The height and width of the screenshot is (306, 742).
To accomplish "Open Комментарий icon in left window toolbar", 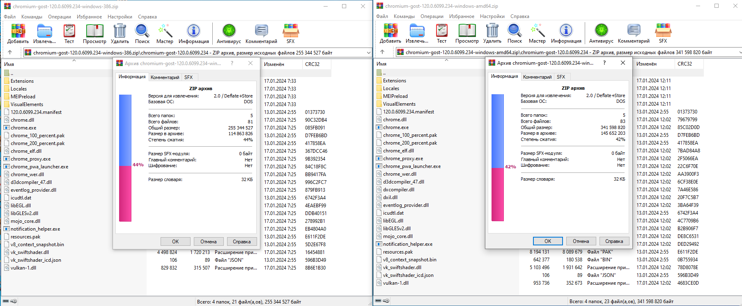I will pyautogui.click(x=261, y=34).
